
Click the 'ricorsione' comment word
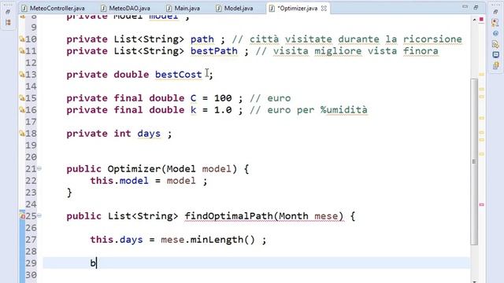[432, 39]
